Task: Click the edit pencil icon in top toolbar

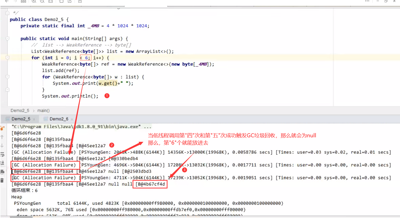Action: 70,1
